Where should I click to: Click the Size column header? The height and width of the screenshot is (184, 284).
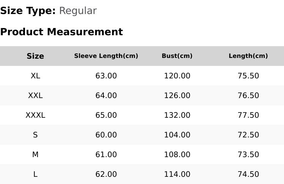coord(35,56)
